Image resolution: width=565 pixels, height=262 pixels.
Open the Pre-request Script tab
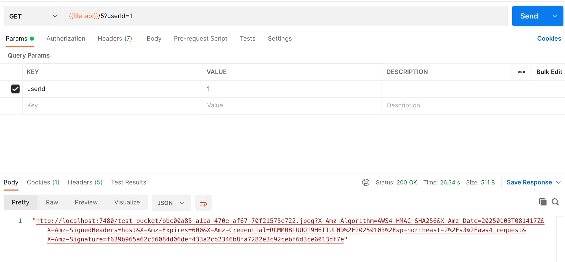pyautogui.click(x=201, y=39)
